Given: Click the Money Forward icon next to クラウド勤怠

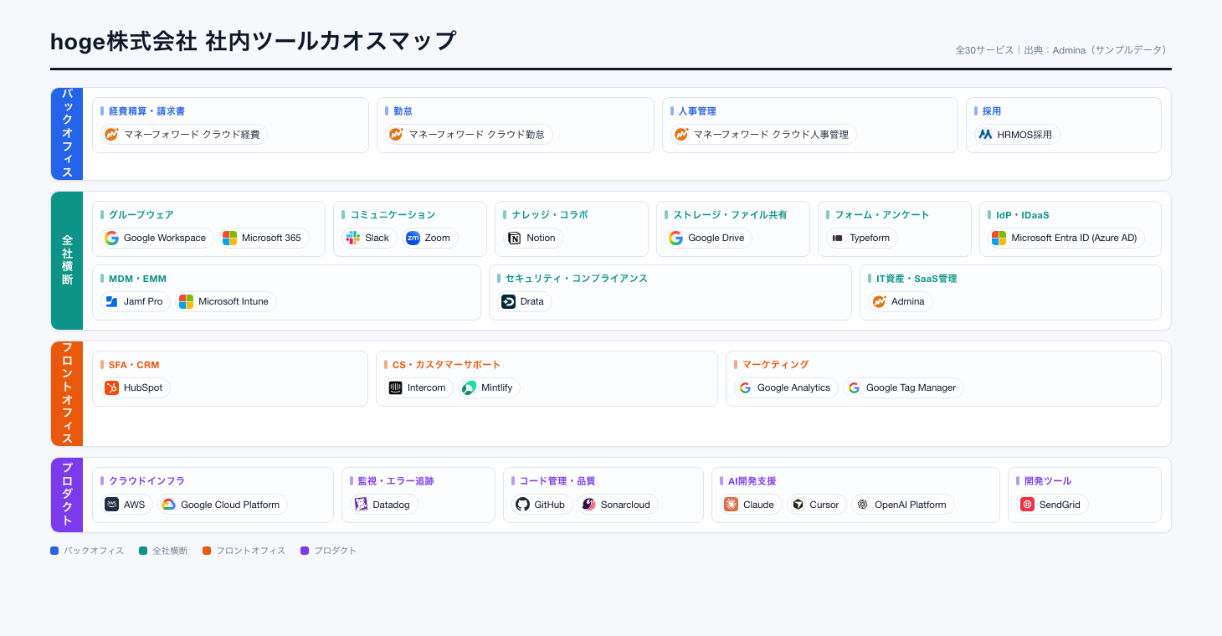Looking at the screenshot, I should [x=397, y=134].
